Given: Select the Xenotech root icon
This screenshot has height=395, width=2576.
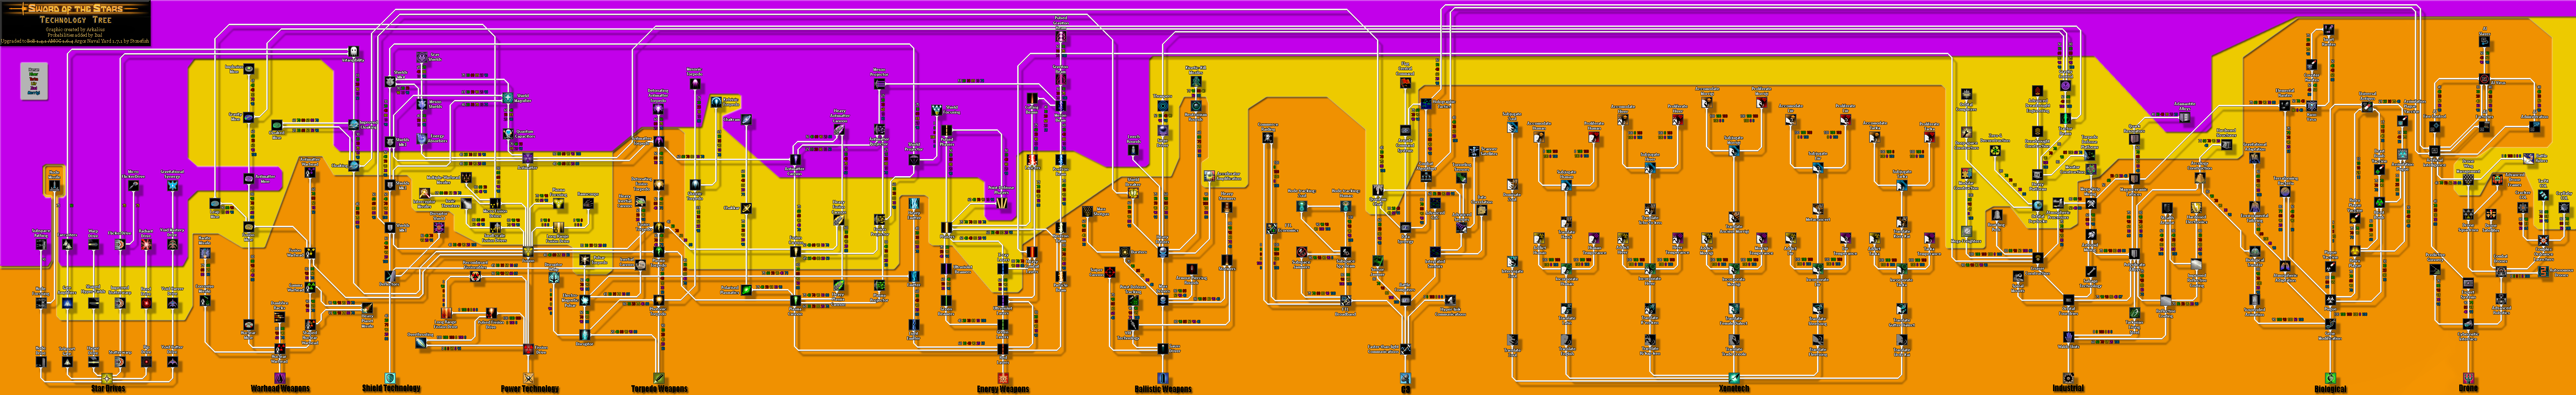Looking at the screenshot, I should (x=1734, y=378).
